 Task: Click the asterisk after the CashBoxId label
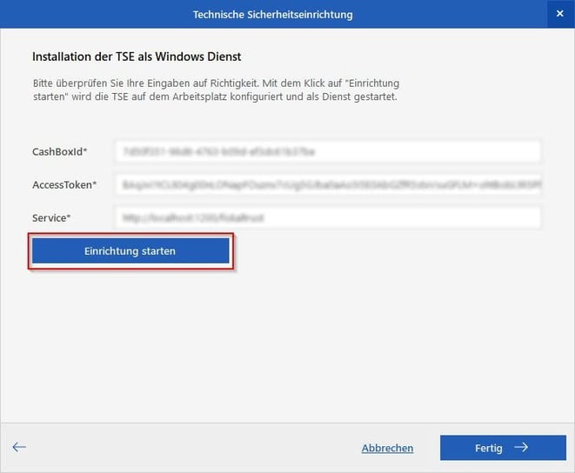(x=85, y=151)
